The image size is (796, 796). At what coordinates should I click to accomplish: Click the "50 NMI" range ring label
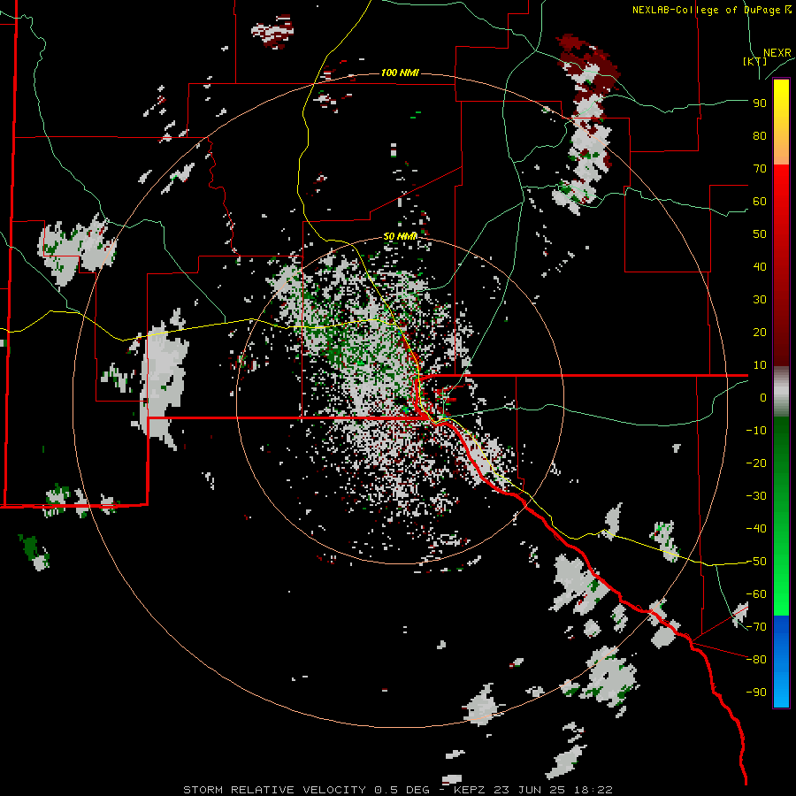(x=400, y=236)
